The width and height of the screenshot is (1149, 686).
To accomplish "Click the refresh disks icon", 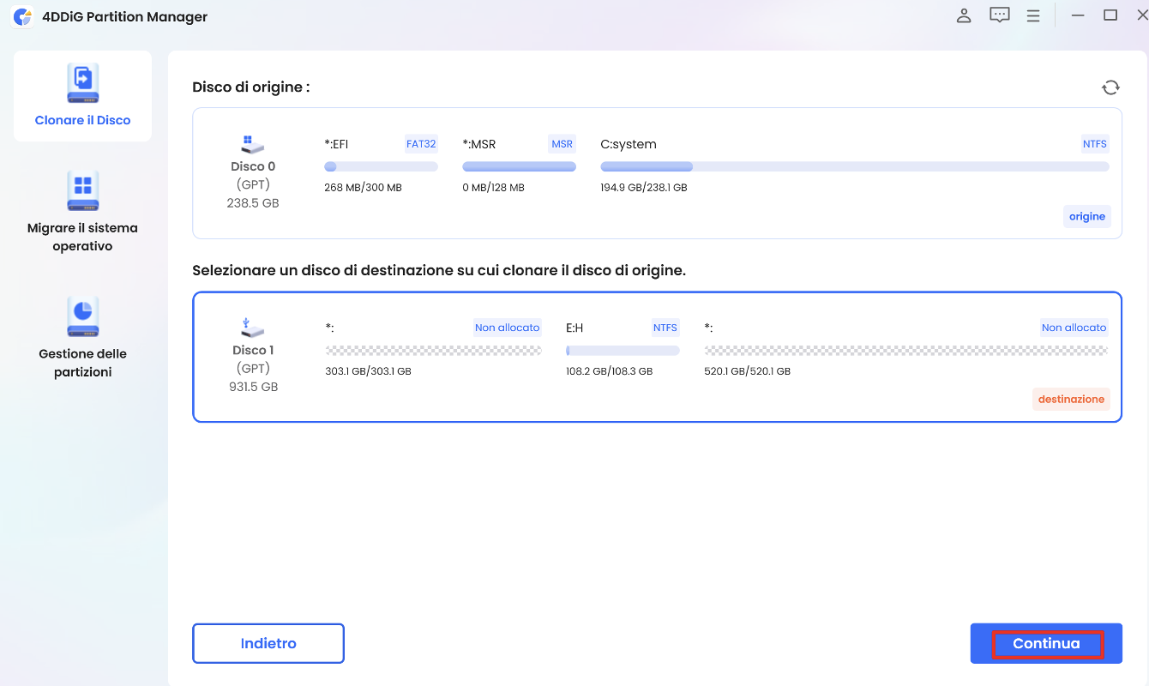I will coord(1110,87).
